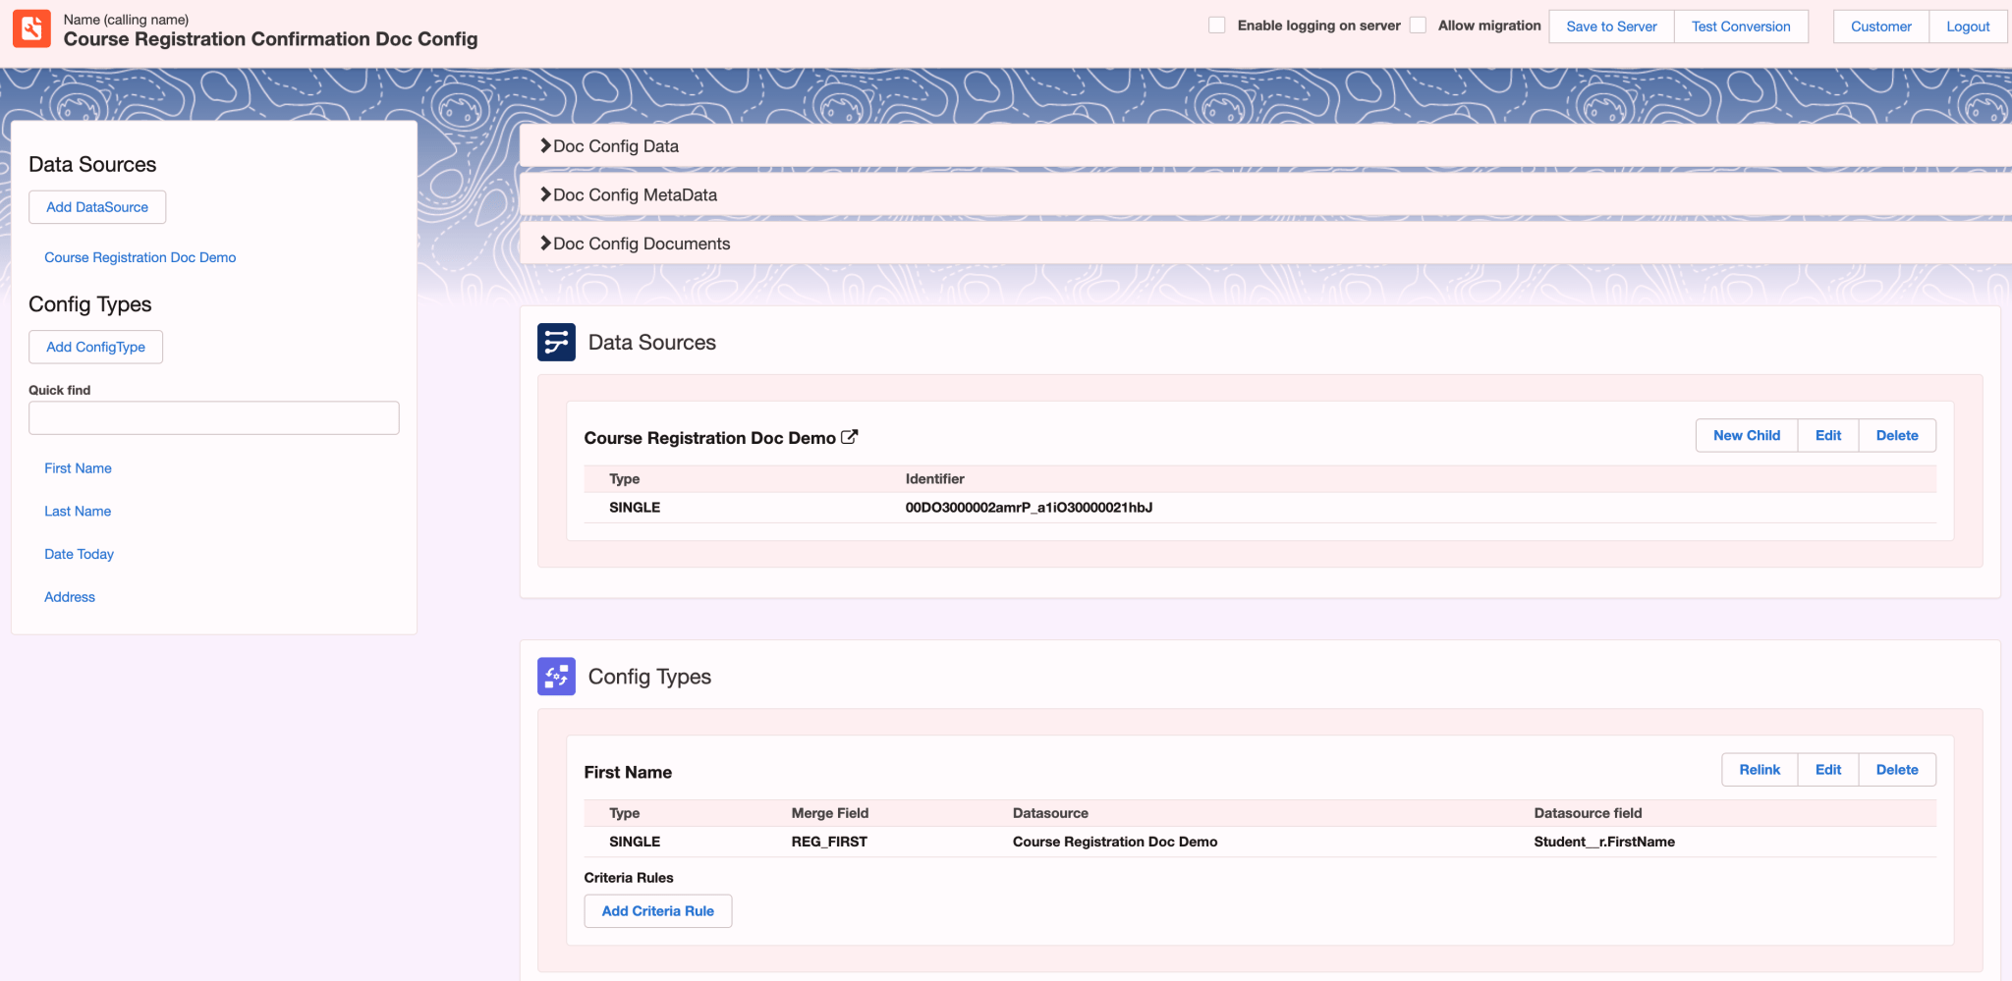Click the Config Types panel icon
Screen dimensions: 2012x981
556,677
